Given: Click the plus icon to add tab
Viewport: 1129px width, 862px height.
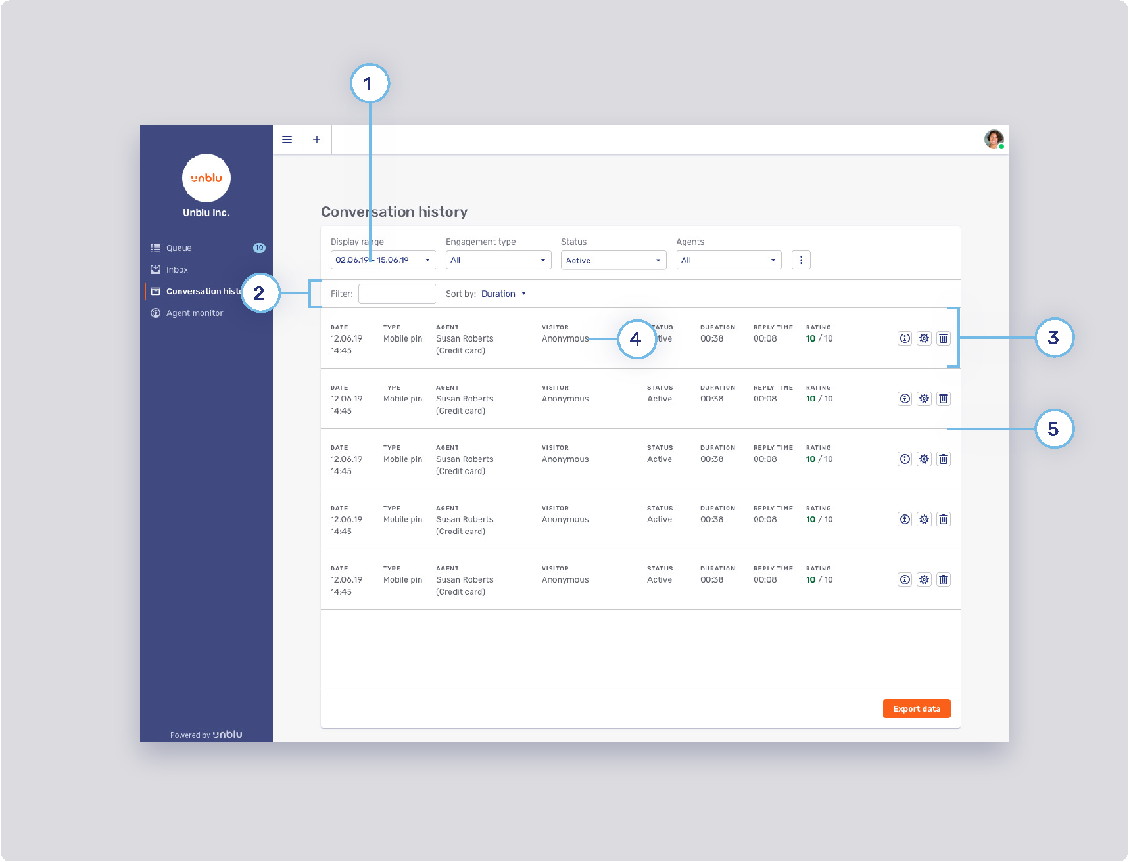Looking at the screenshot, I should pyautogui.click(x=317, y=139).
